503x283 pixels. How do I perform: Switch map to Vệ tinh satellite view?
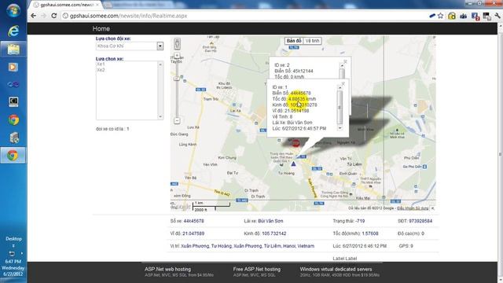[x=312, y=41]
